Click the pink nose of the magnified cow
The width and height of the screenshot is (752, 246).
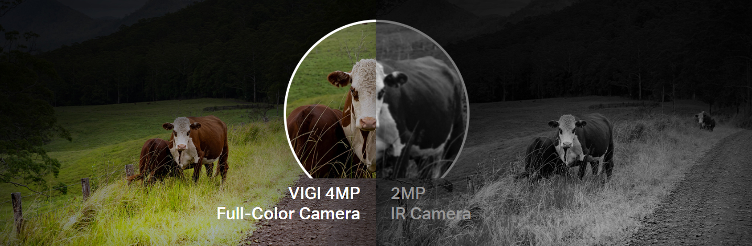pos(368,124)
